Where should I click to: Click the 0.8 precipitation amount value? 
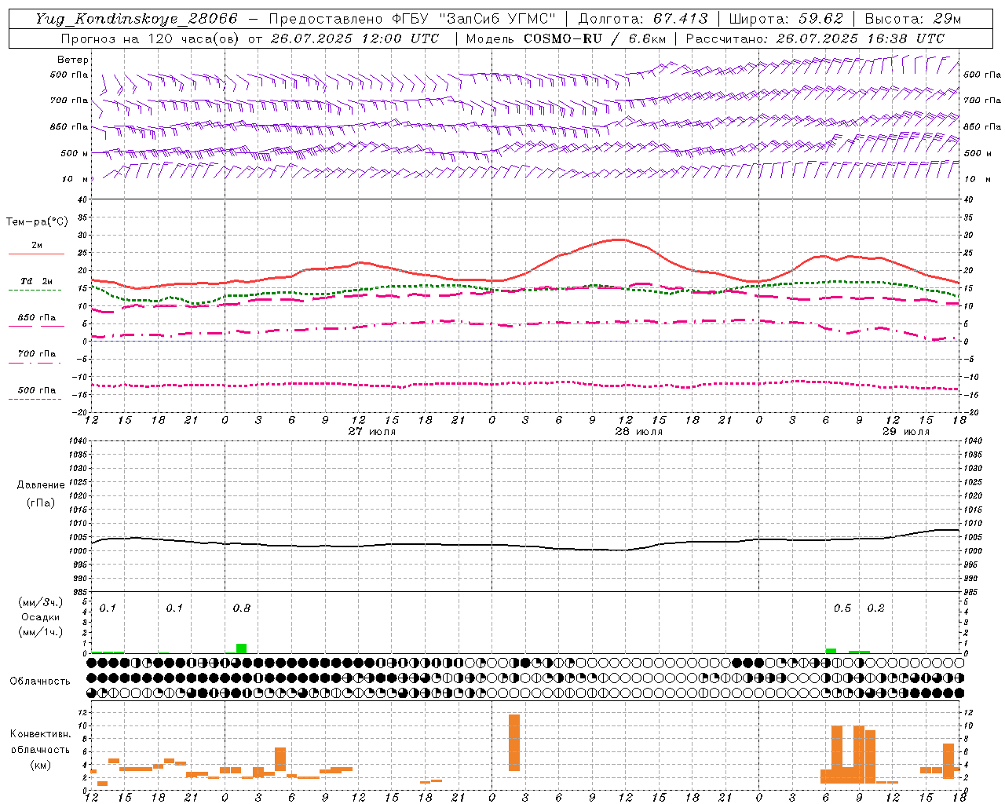[242, 608]
